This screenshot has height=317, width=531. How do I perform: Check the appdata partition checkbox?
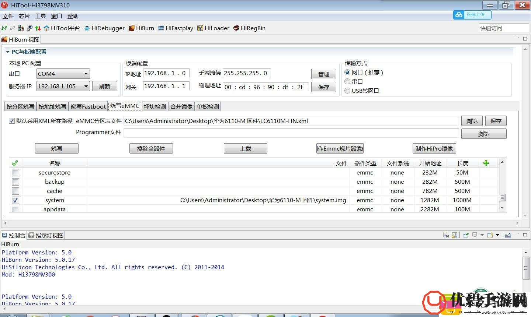pyautogui.click(x=15, y=209)
